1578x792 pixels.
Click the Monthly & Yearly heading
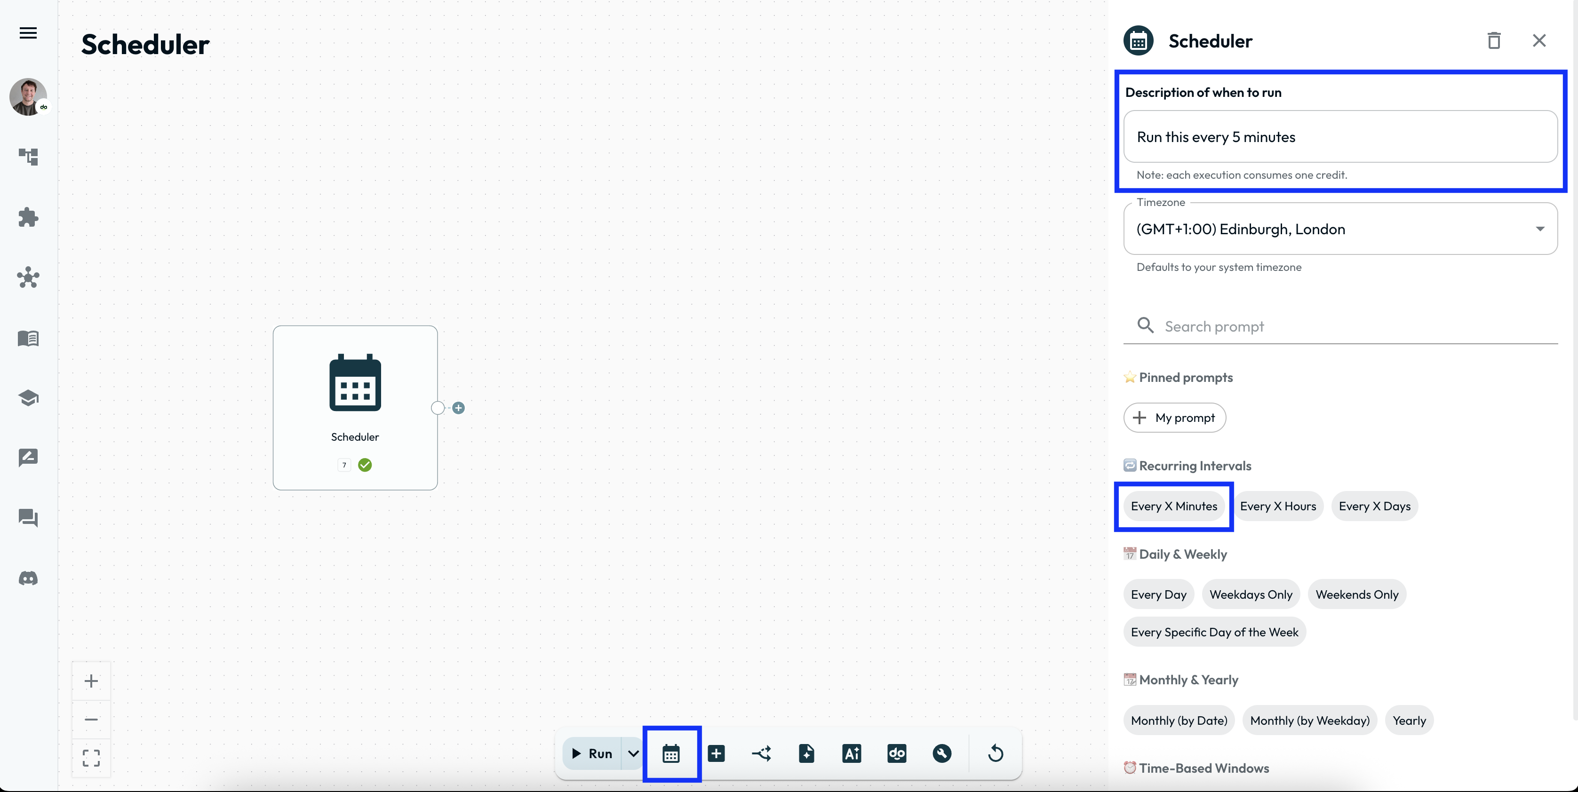pyautogui.click(x=1188, y=680)
